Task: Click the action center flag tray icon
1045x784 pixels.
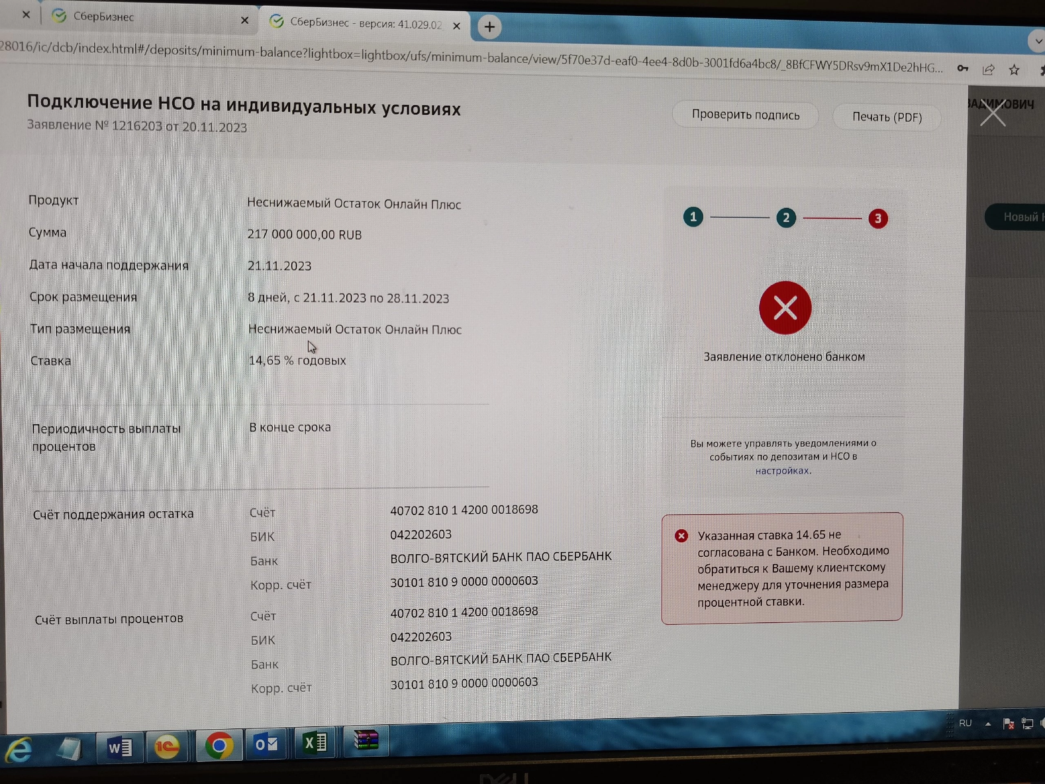Action: pyautogui.click(x=1008, y=724)
